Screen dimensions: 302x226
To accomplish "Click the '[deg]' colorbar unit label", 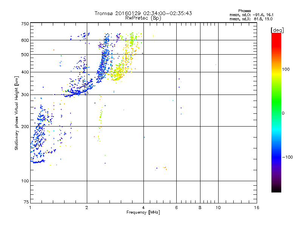I will click(x=277, y=30).
